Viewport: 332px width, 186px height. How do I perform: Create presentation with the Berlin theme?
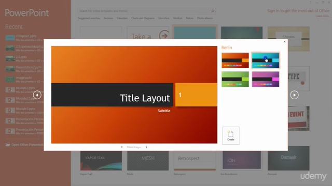(x=231, y=135)
